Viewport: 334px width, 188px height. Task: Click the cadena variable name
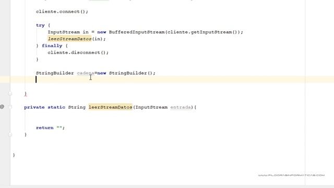86,73
